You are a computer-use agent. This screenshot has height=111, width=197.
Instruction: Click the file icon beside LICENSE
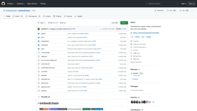coord(39,72)
